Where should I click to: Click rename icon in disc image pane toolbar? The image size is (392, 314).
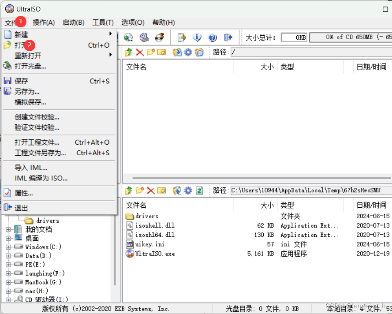pyautogui.click(x=161, y=52)
